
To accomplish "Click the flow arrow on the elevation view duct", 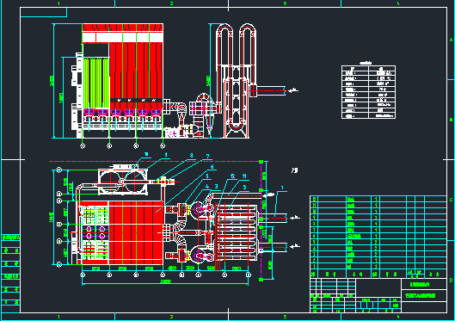I will 292,90.
